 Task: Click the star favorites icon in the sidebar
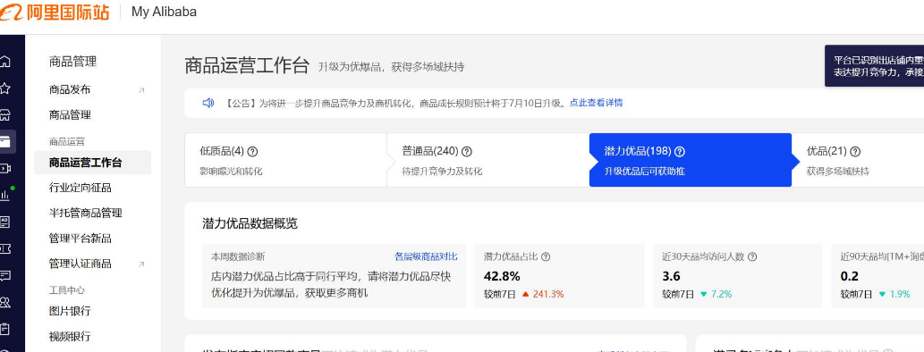point(4,88)
